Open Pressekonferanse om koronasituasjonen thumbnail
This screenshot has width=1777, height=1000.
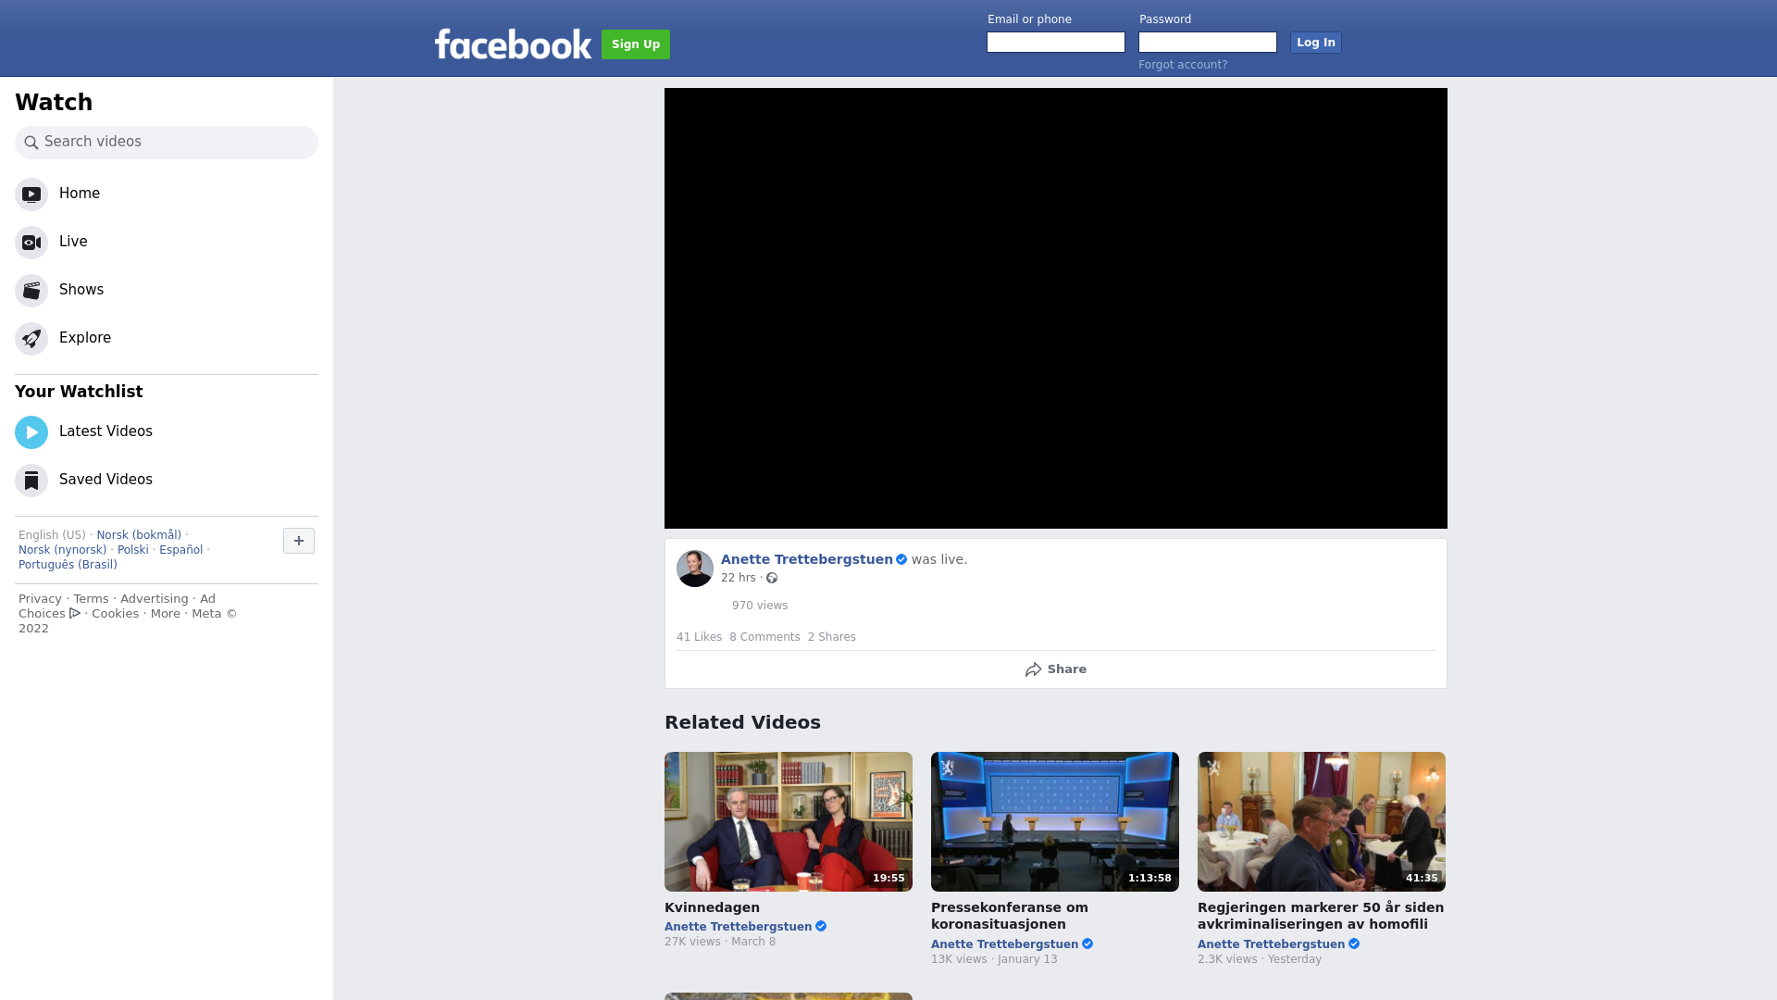point(1055,821)
